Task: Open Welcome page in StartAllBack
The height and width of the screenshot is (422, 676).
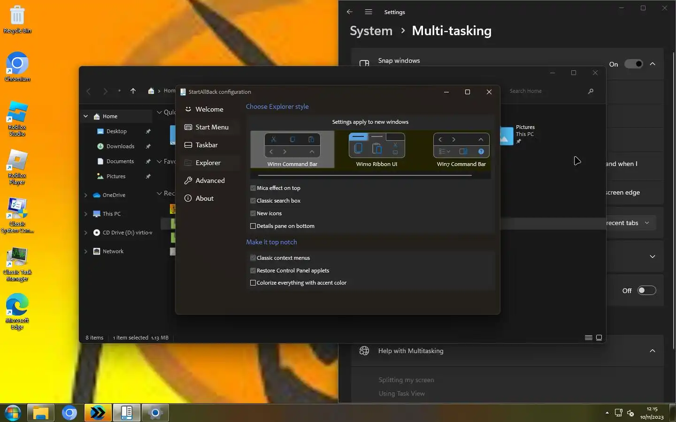Action: point(210,109)
